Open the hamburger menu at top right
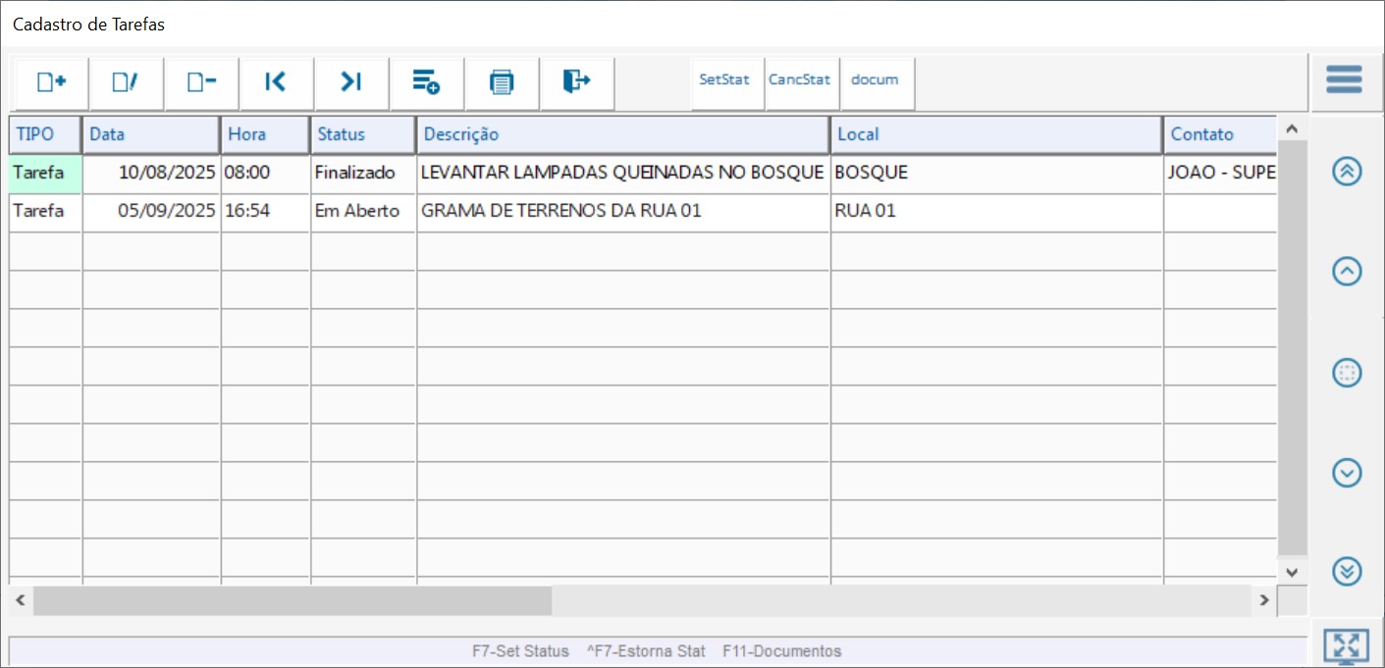This screenshot has width=1385, height=668. pos(1344,79)
